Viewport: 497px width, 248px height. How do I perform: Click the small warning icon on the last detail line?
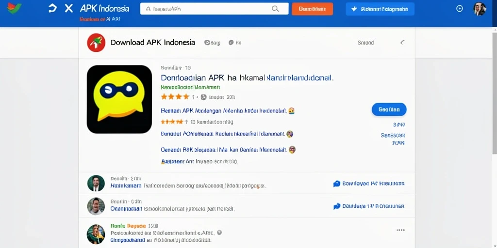(164, 161)
